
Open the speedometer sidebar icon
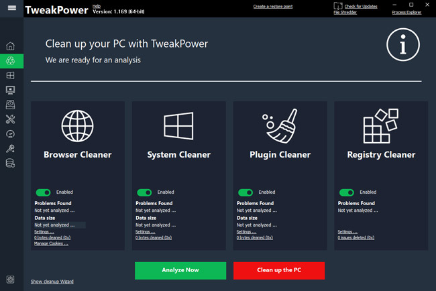pos(11,134)
